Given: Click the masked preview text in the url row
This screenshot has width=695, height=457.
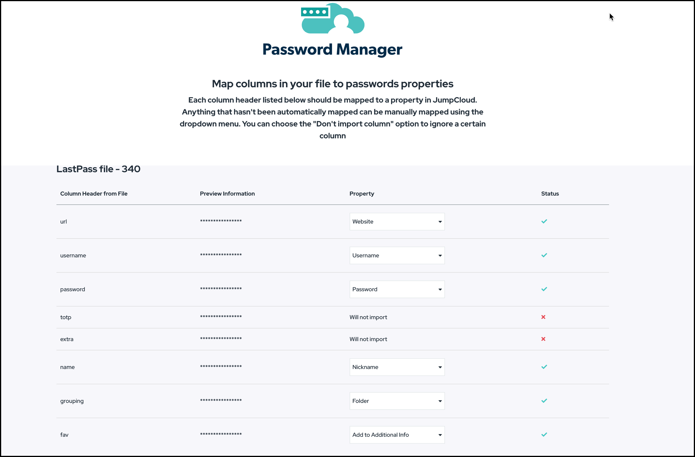Looking at the screenshot, I should tap(221, 221).
